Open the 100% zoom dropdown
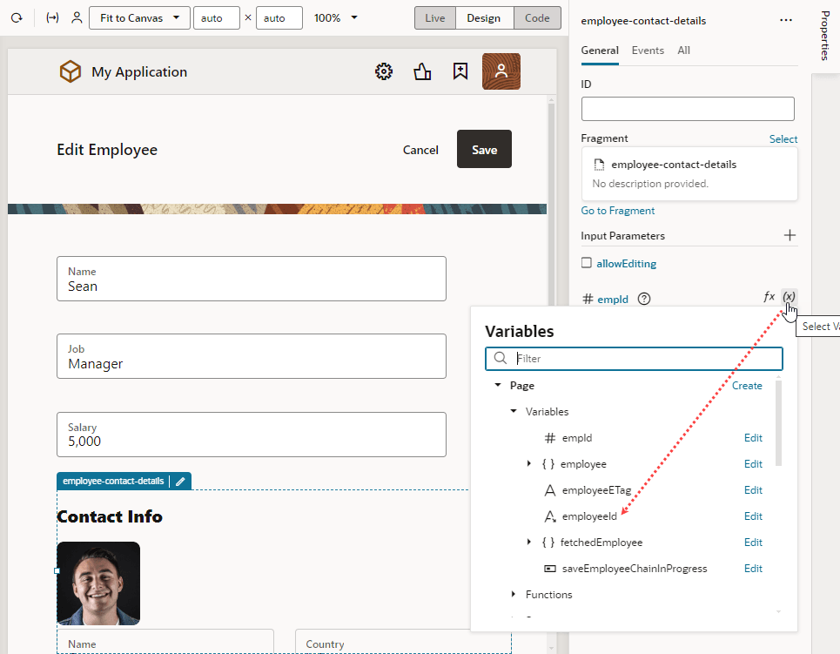Screen dimensions: 840x654 335,17
